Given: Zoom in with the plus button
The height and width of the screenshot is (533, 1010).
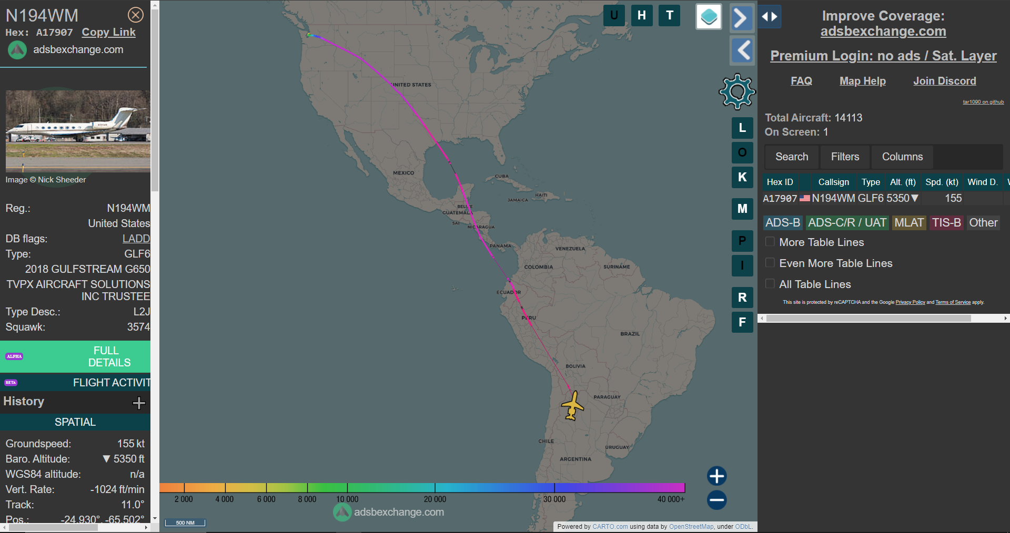Looking at the screenshot, I should click(x=716, y=476).
